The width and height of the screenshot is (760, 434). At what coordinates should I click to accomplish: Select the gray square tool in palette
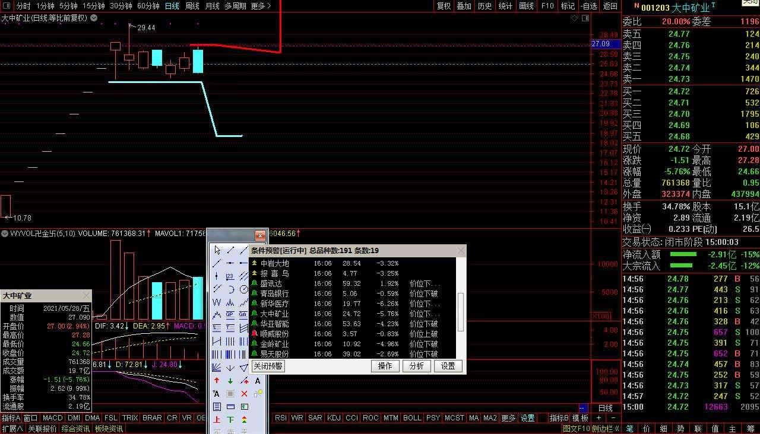(x=230, y=394)
